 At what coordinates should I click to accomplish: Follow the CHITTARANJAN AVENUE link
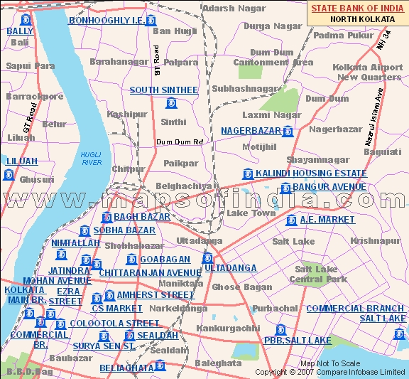151,273
